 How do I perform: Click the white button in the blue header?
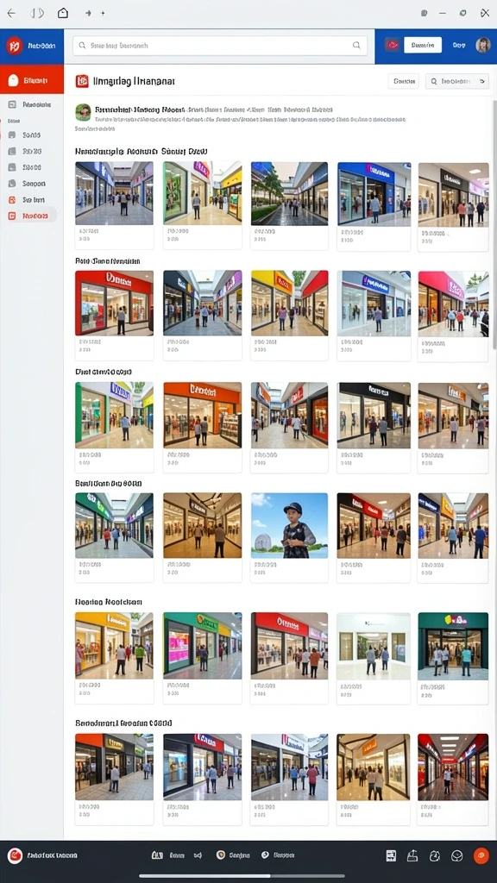pyautogui.click(x=423, y=46)
